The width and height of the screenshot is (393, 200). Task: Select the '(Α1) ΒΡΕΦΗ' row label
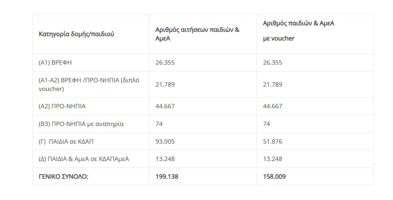point(55,63)
